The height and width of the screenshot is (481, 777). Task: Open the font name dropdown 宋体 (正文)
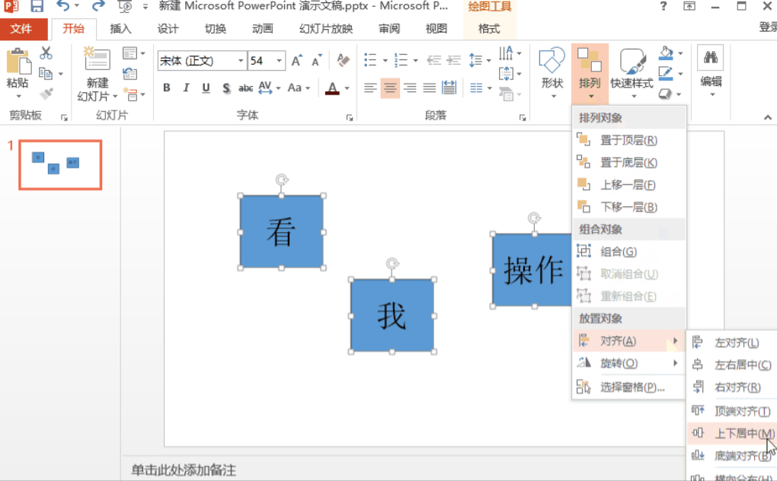(x=241, y=61)
